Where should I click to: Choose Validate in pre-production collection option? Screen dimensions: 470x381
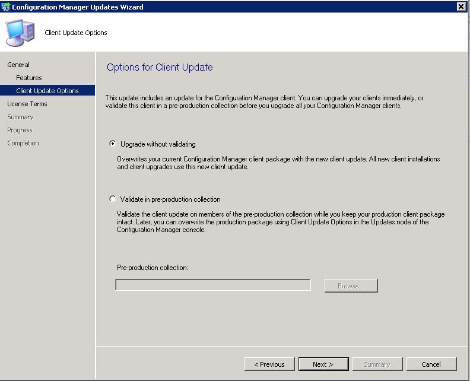pos(113,199)
